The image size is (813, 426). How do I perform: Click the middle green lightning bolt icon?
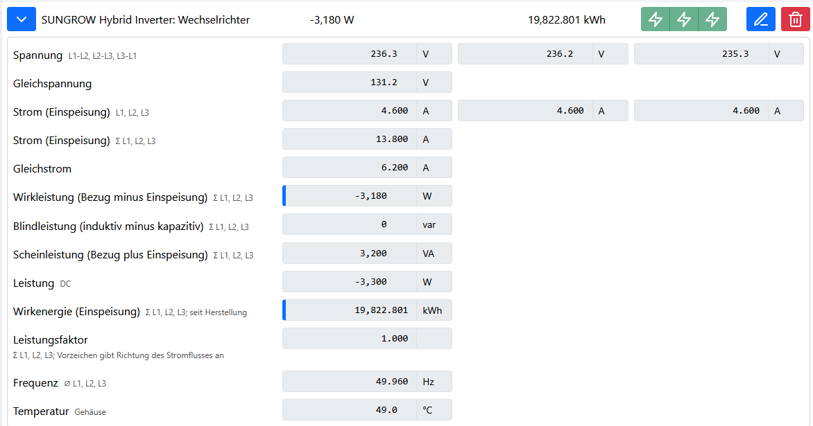[684, 19]
